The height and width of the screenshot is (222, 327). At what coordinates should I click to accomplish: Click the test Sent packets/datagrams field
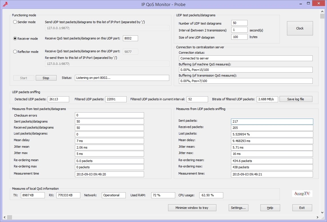point(109,121)
